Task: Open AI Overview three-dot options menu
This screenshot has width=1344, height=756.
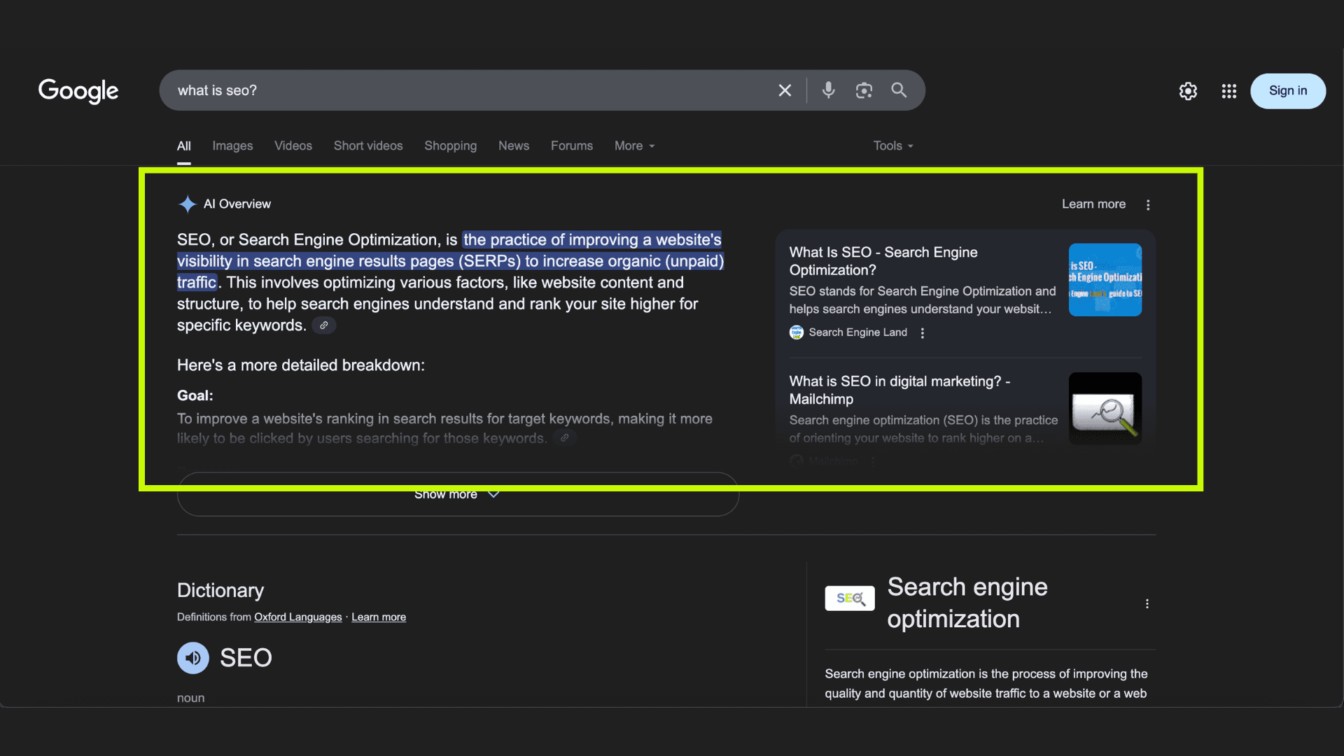Action: (x=1148, y=204)
